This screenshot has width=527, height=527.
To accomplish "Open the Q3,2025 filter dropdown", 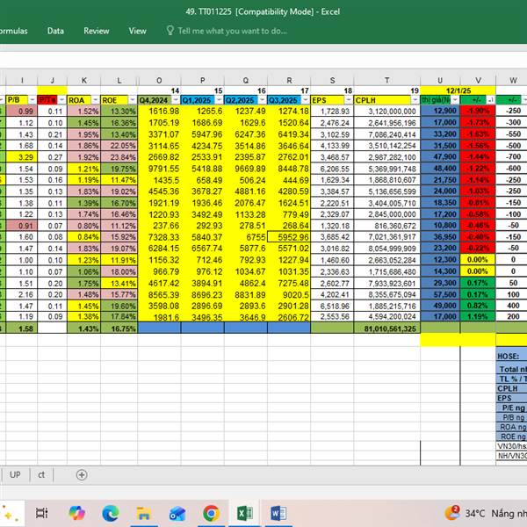I will click(x=306, y=100).
